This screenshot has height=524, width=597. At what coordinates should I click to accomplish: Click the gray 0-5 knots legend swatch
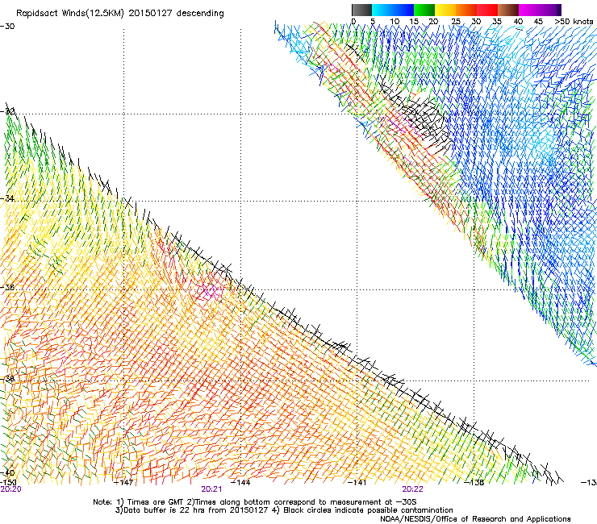click(361, 10)
